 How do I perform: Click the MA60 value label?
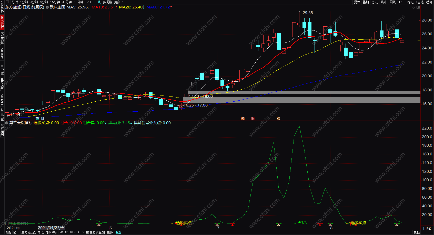(x=159, y=7)
